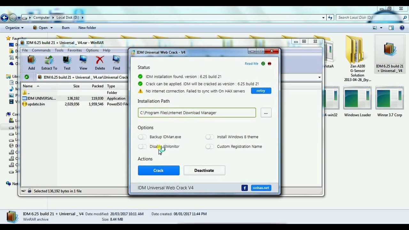
Task: Expand the address bar history dropdown
Action: (x=323, y=18)
